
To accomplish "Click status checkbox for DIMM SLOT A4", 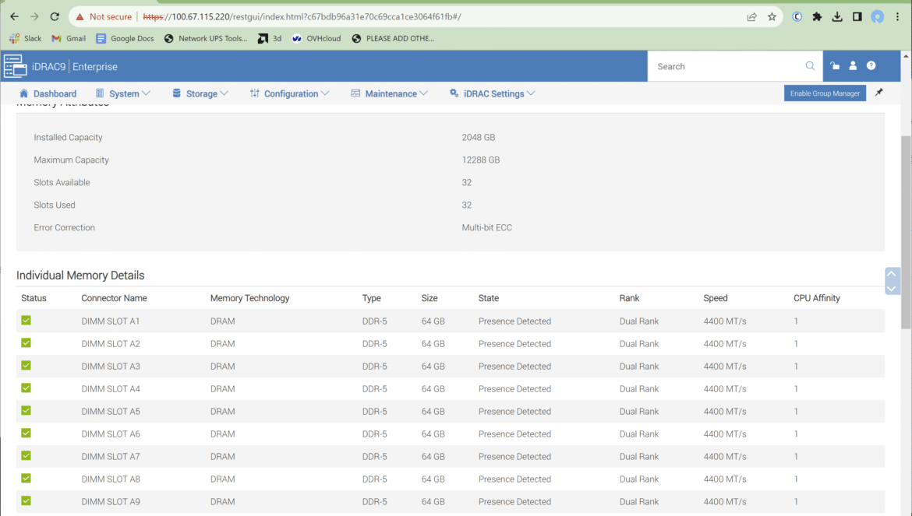I will 27,388.
